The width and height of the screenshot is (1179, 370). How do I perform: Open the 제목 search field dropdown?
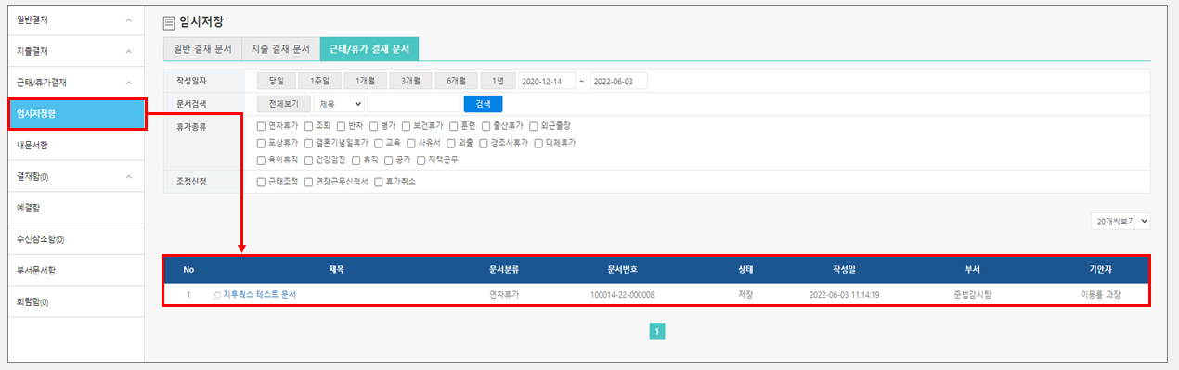[x=339, y=104]
